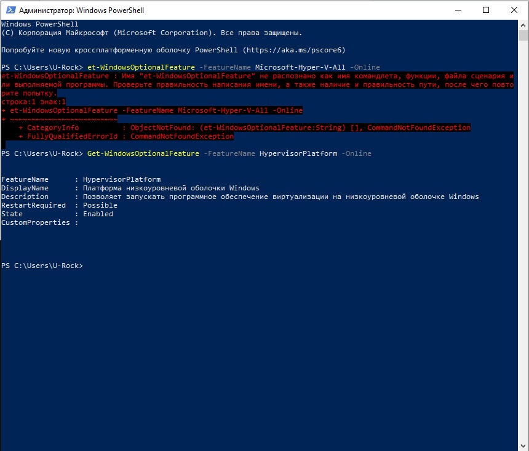529x451 pixels.
Task: Close the PowerShell window
Action: [x=515, y=10]
